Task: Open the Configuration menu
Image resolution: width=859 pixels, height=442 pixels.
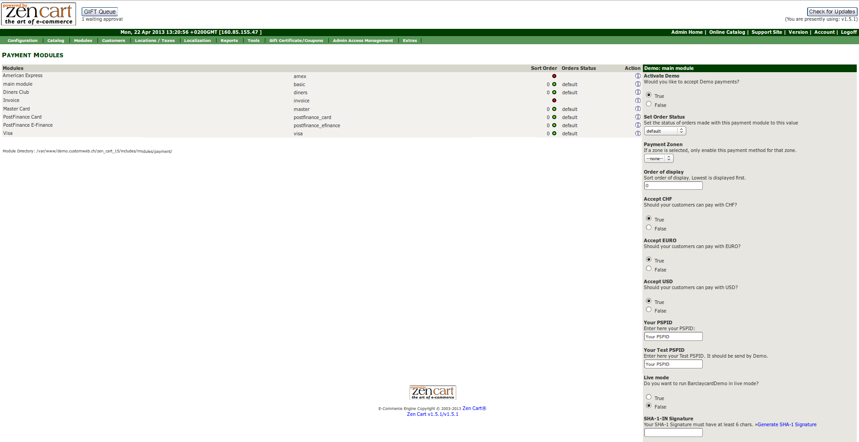Action: click(x=23, y=41)
